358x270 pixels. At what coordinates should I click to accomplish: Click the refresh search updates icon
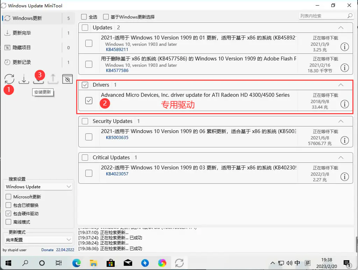9,79
